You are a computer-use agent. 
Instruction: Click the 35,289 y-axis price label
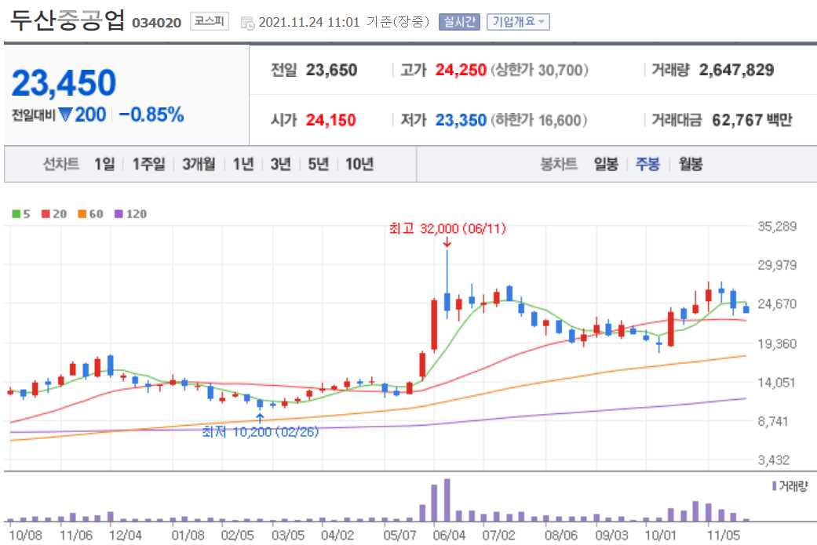[x=777, y=227]
